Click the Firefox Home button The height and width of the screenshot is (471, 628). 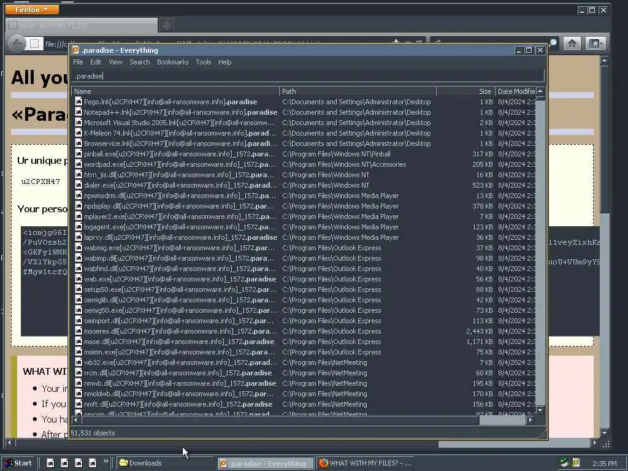click(572, 44)
